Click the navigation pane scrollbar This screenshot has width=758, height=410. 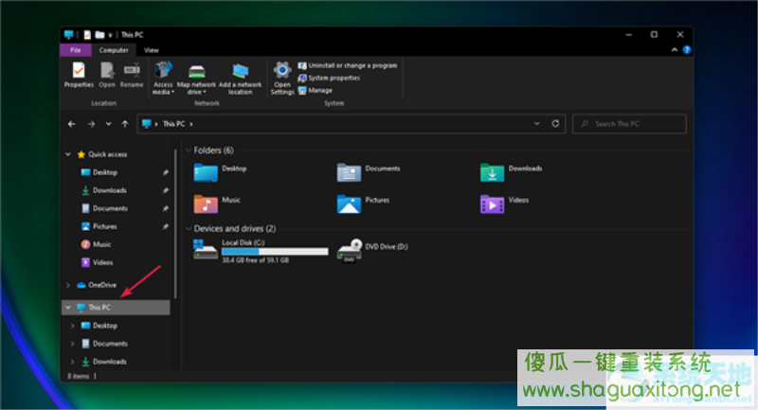(175, 224)
